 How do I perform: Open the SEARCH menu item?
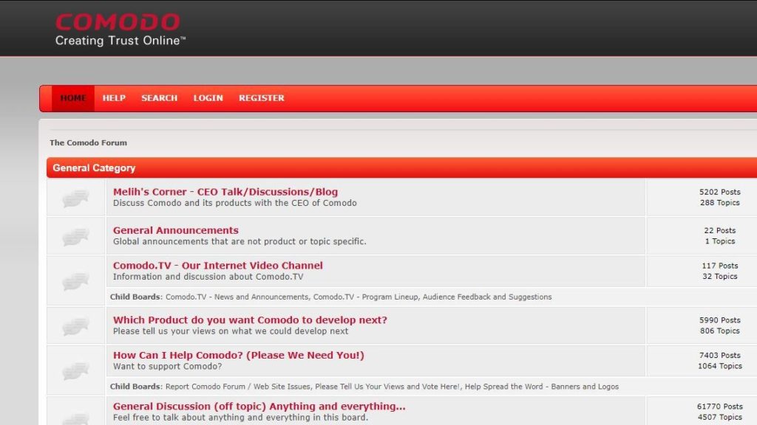[x=160, y=98]
